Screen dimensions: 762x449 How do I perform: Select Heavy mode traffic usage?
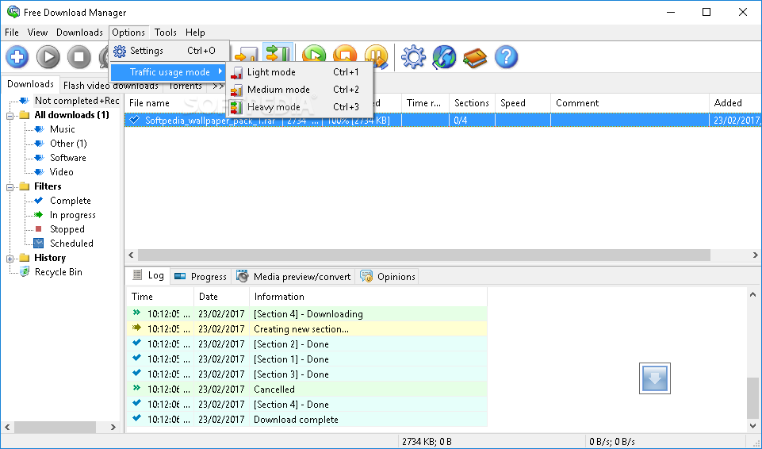tap(300, 107)
